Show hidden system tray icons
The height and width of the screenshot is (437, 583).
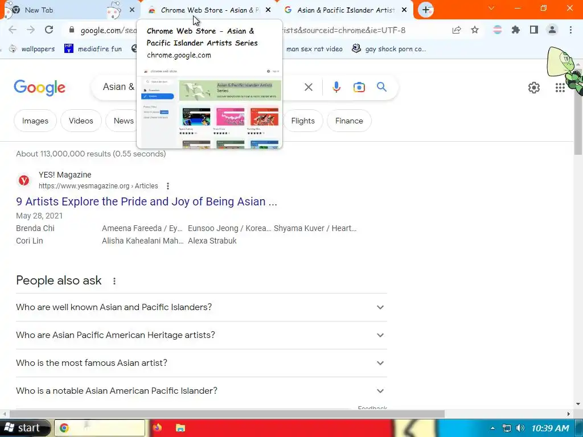(x=492, y=428)
